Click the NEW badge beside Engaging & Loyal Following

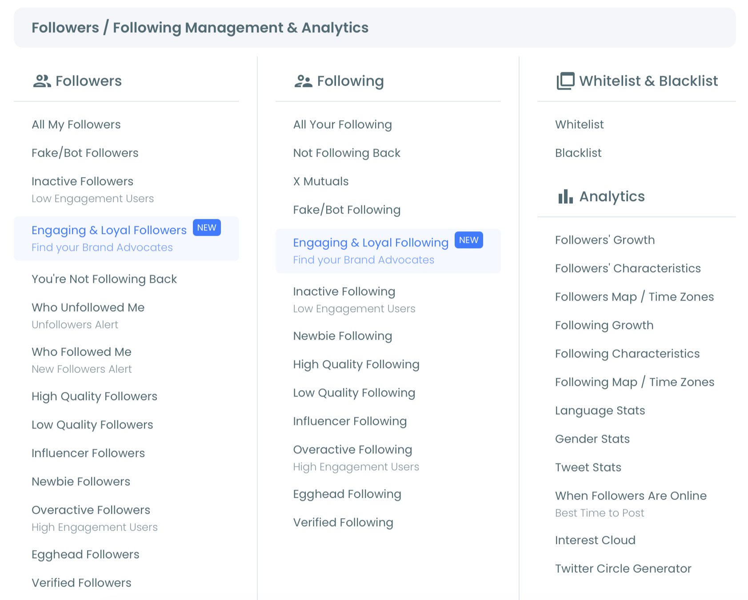click(x=468, y=240)
